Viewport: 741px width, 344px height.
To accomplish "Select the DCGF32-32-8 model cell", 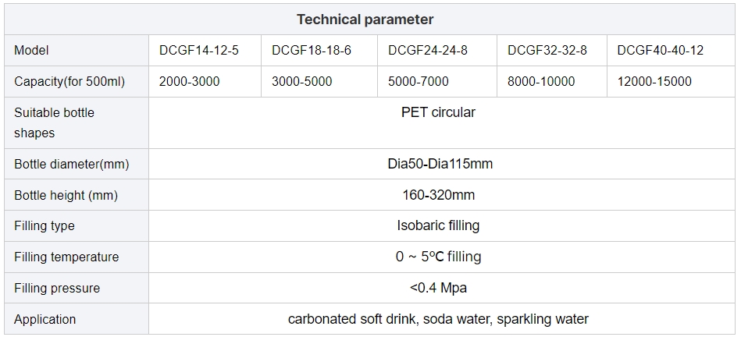I will click(x=552, y=51).
